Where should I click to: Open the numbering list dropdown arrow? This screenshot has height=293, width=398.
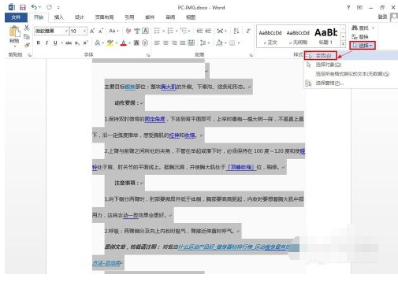[177, 32]
